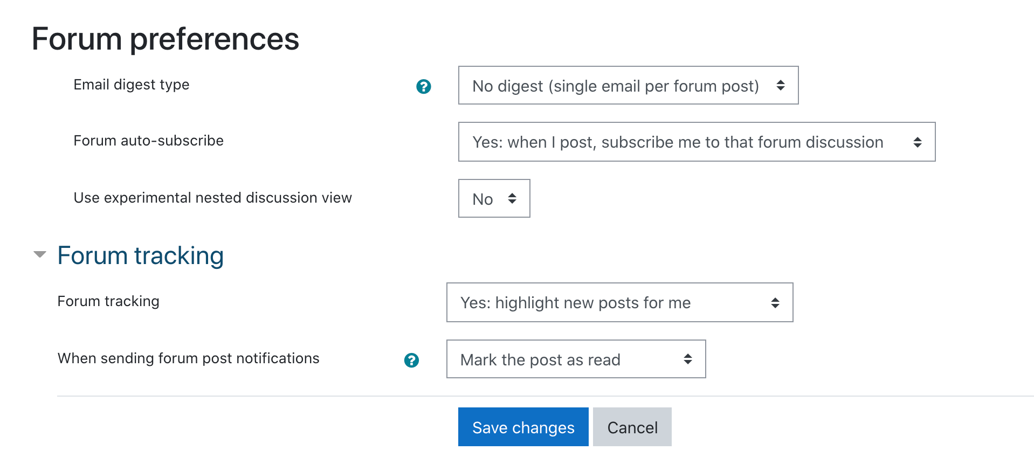Click up-down arrows on auto-subscribe select
The width and height of the screenshot is (1034, 471).
point(917,142)
